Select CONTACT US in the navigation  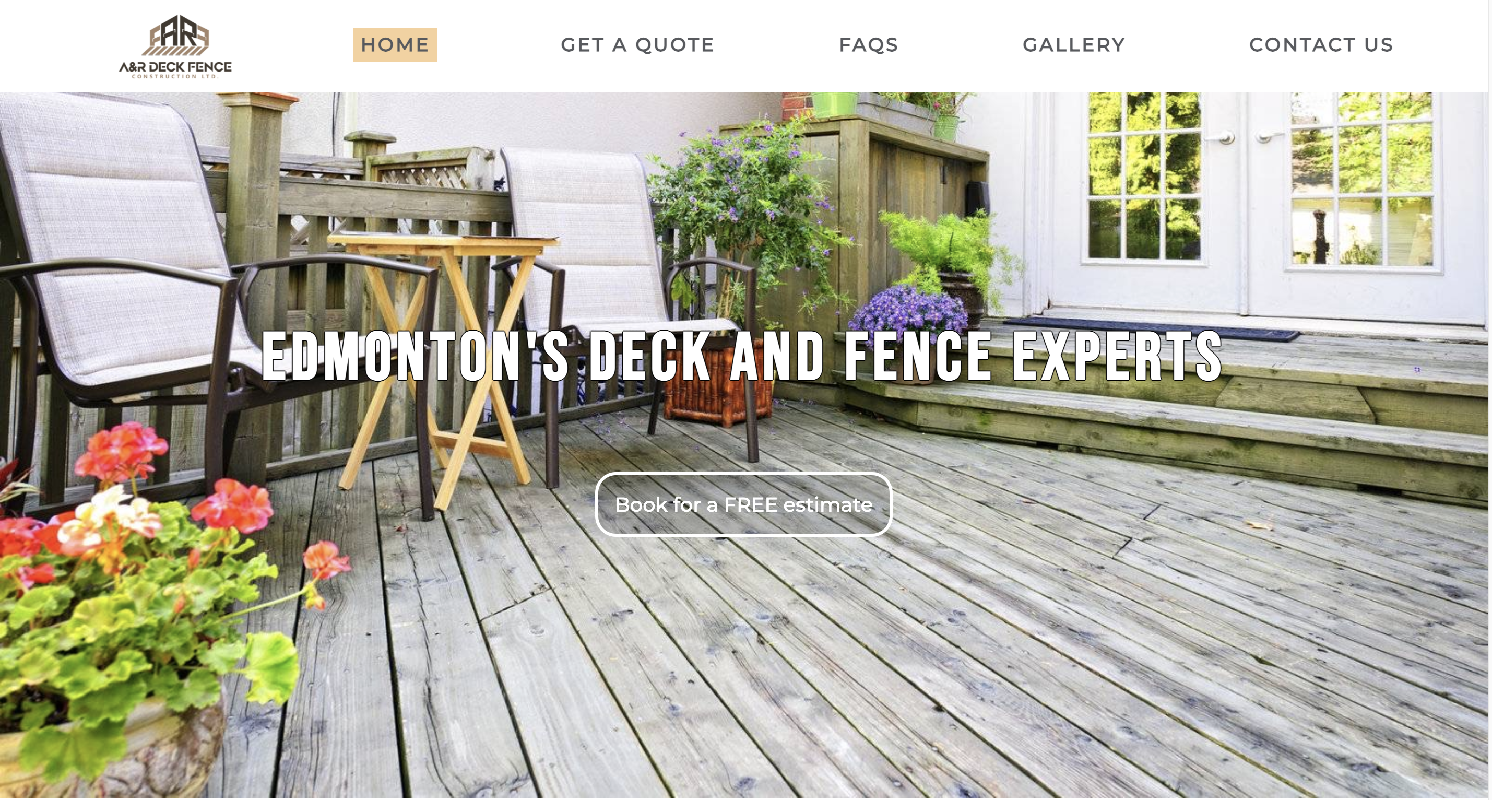tap(1321, 44)
